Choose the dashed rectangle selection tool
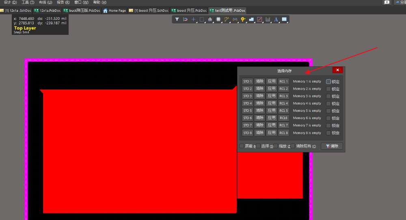 (202, 19)
